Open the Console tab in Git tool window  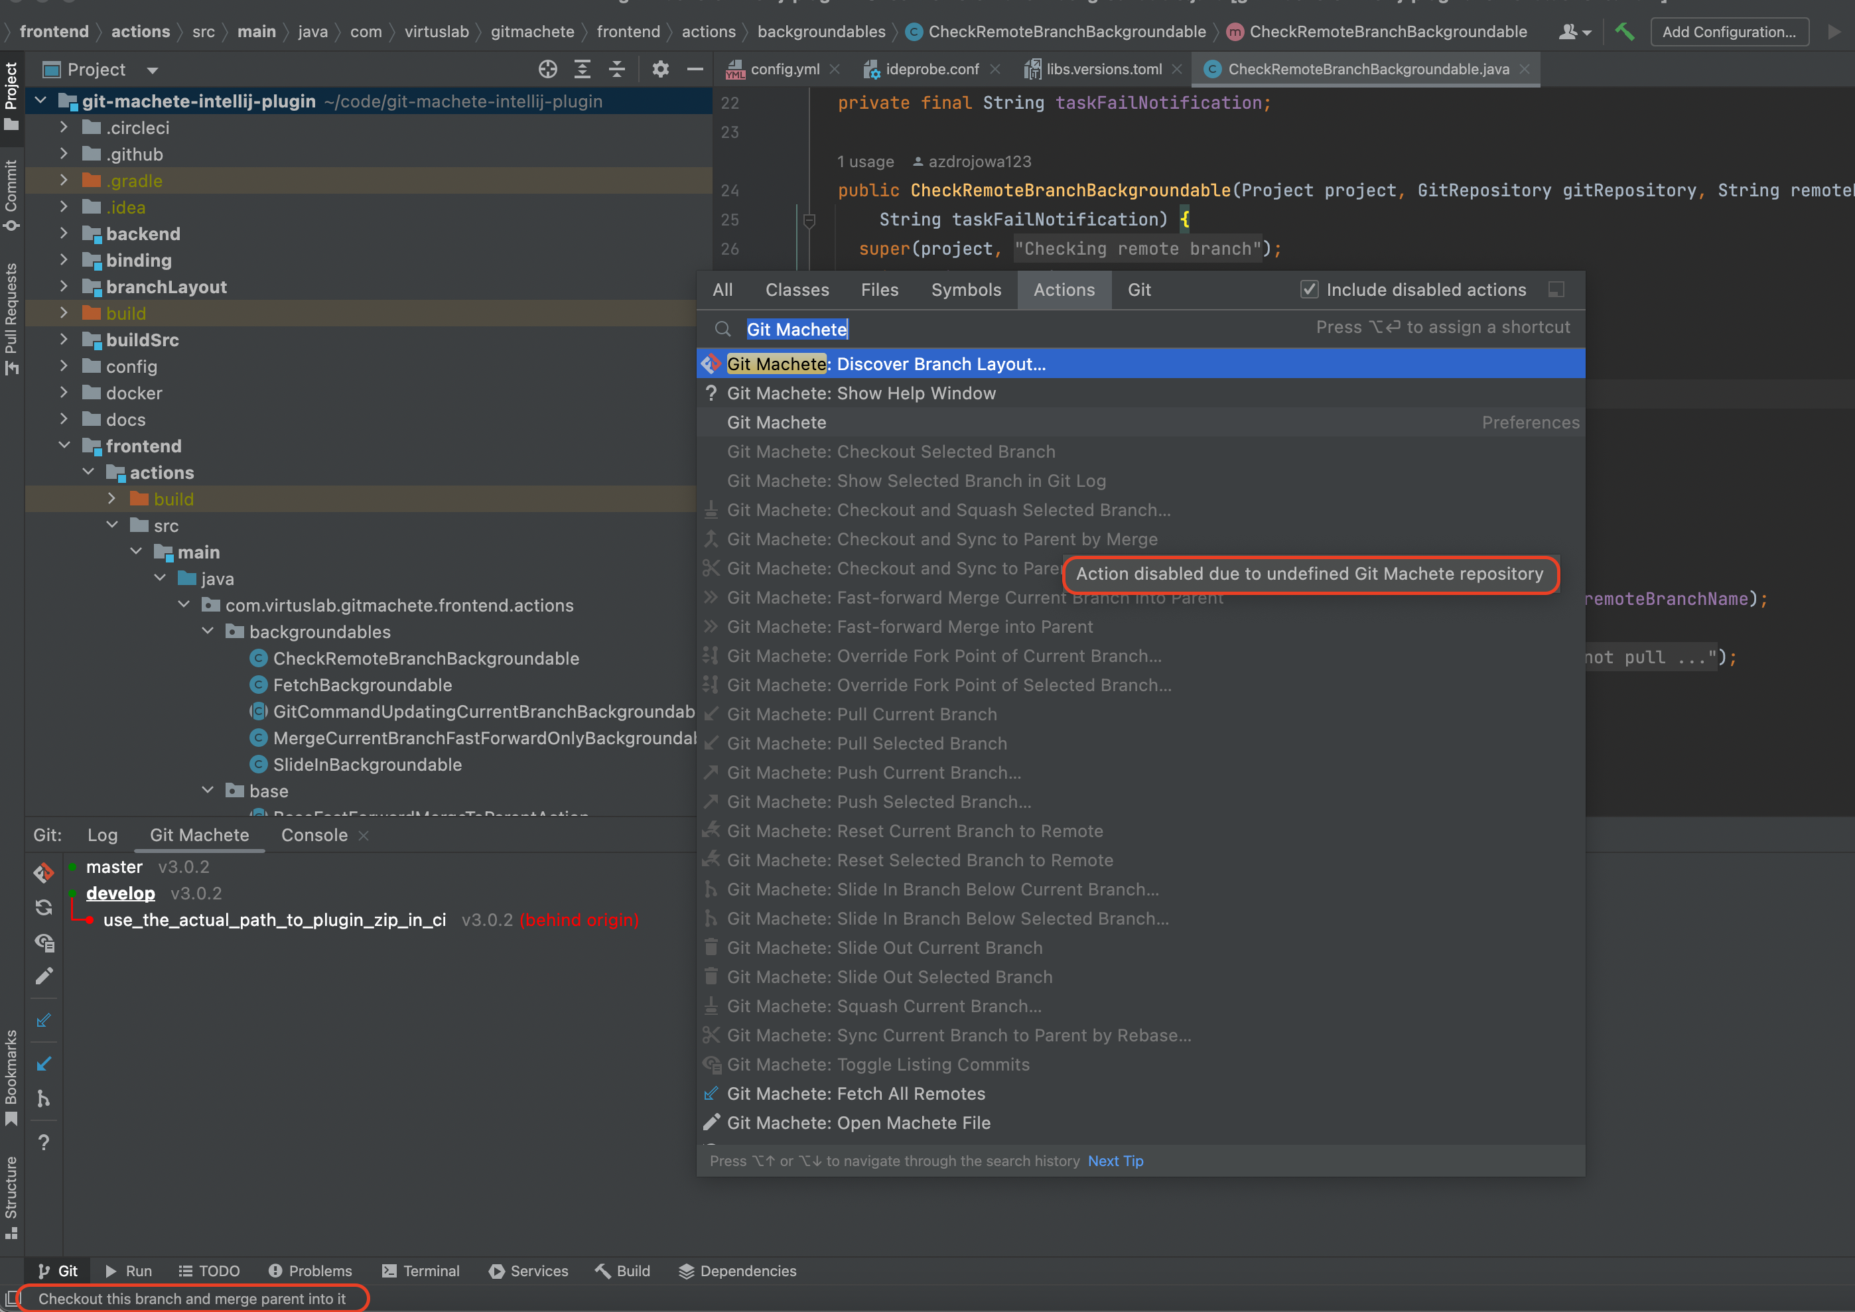coord(313,835)
